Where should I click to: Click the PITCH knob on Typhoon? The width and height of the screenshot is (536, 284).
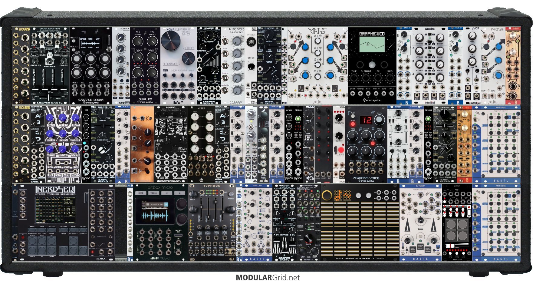pyautogui.click(x=192, y=193)
